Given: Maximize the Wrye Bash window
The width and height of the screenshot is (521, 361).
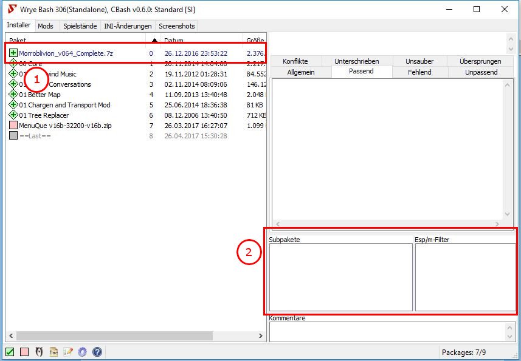Looking at the screenshot, I should (477, 9).
